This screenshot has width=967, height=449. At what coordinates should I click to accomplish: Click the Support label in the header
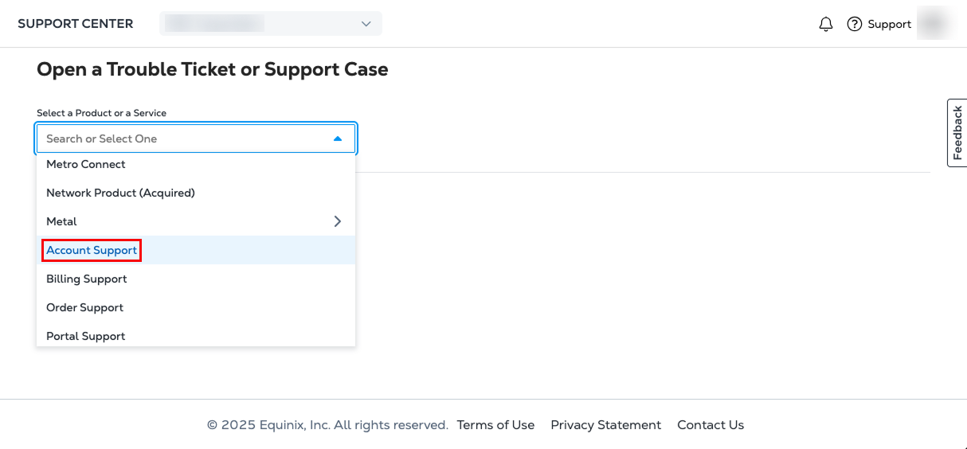(x=889, y=24)
